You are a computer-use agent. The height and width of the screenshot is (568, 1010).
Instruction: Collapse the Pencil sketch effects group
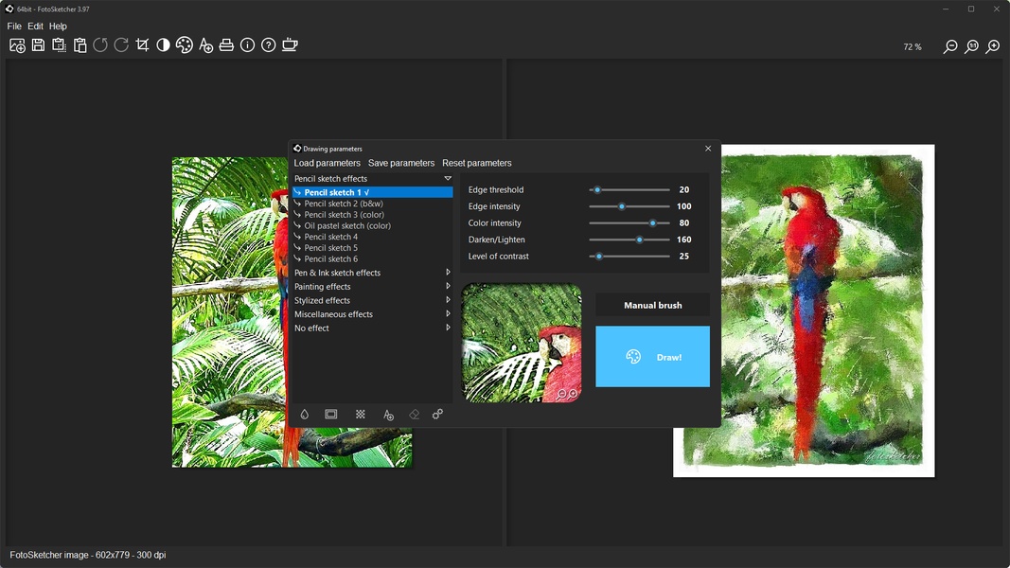[448, 179]
